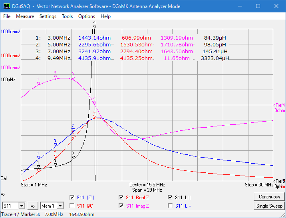Click the DG8SAQ application icon in title bar
286x218 pixels.
(7, 6)
